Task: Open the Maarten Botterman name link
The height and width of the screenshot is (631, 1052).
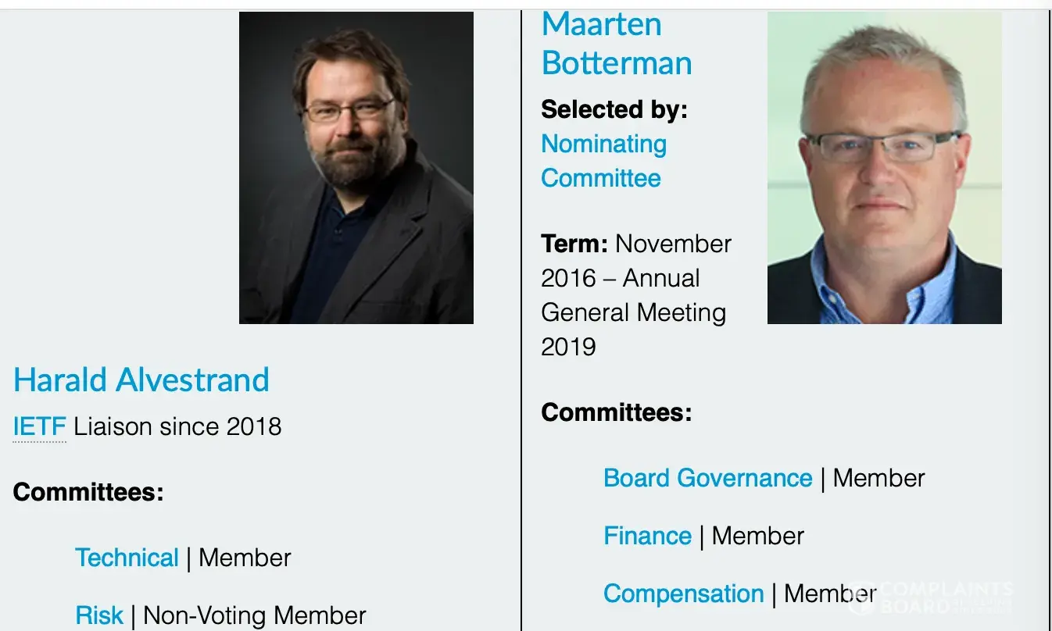Action: point(616,44)
